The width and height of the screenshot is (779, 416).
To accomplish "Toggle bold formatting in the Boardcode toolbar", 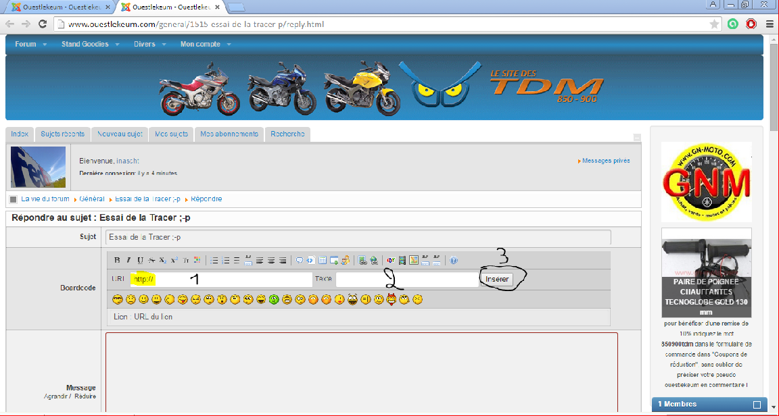I will [117, 260].
